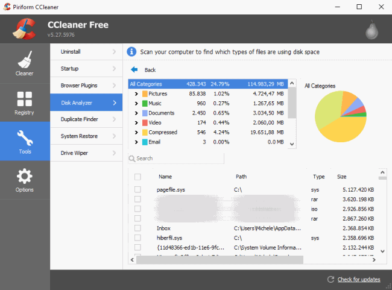Open the Uninstall tool

(86, 52)
